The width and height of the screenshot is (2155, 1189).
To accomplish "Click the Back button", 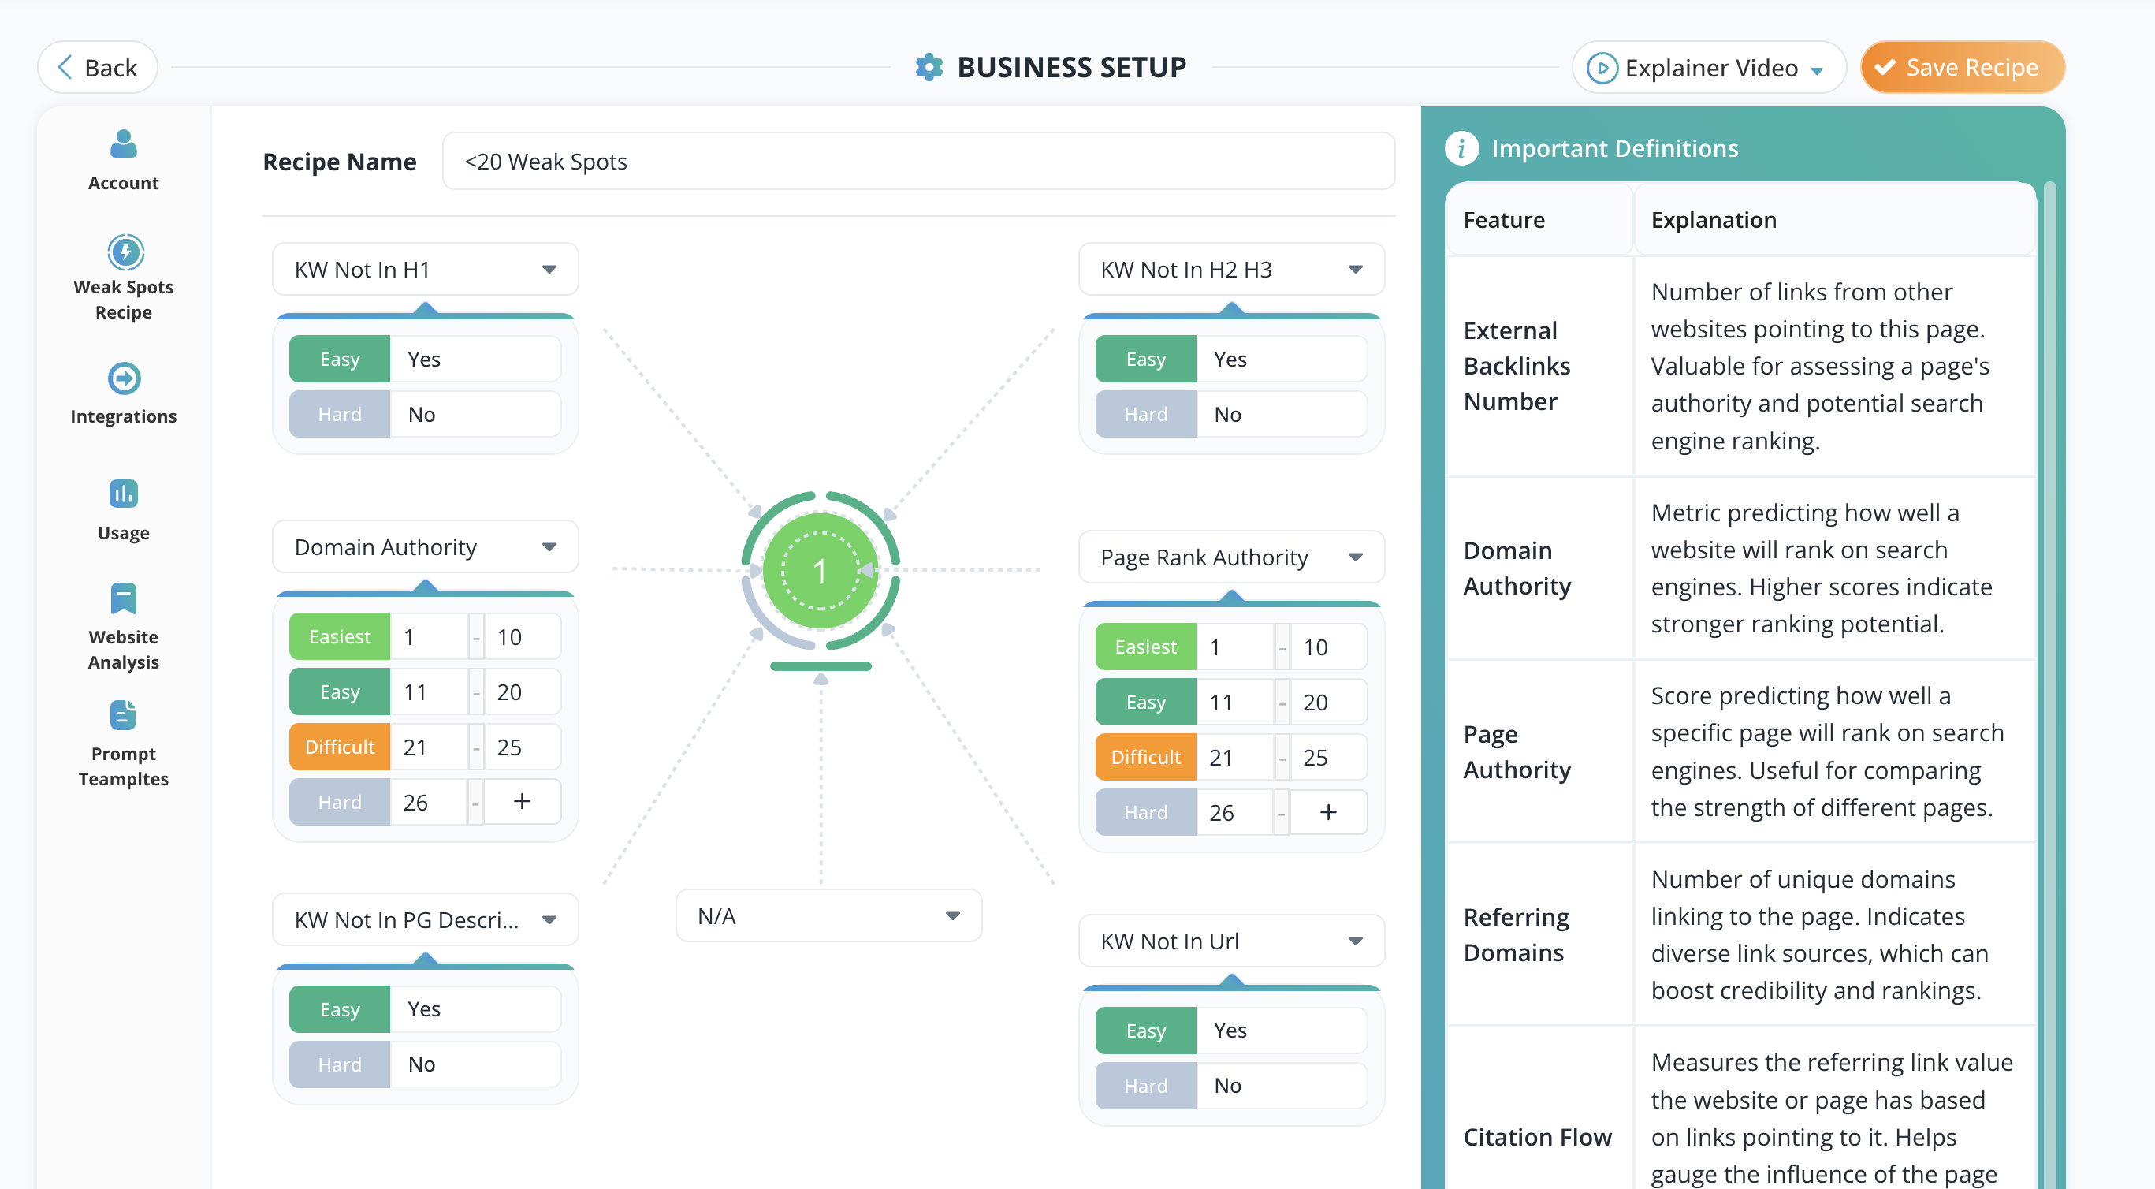I will 98,68.
